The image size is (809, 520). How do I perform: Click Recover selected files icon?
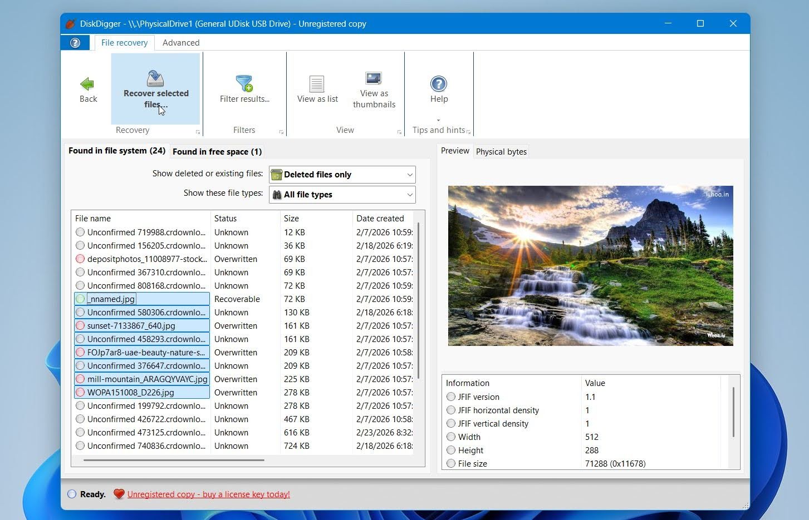pyautogui.click(x=155, y=78)
